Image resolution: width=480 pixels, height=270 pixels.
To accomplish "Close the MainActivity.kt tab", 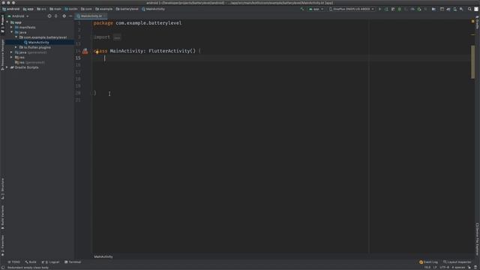I will click(105, 16).
